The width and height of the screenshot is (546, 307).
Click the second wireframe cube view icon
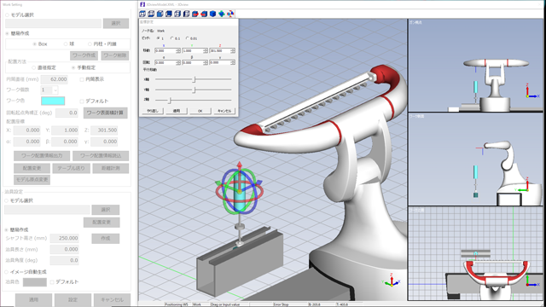151,14
